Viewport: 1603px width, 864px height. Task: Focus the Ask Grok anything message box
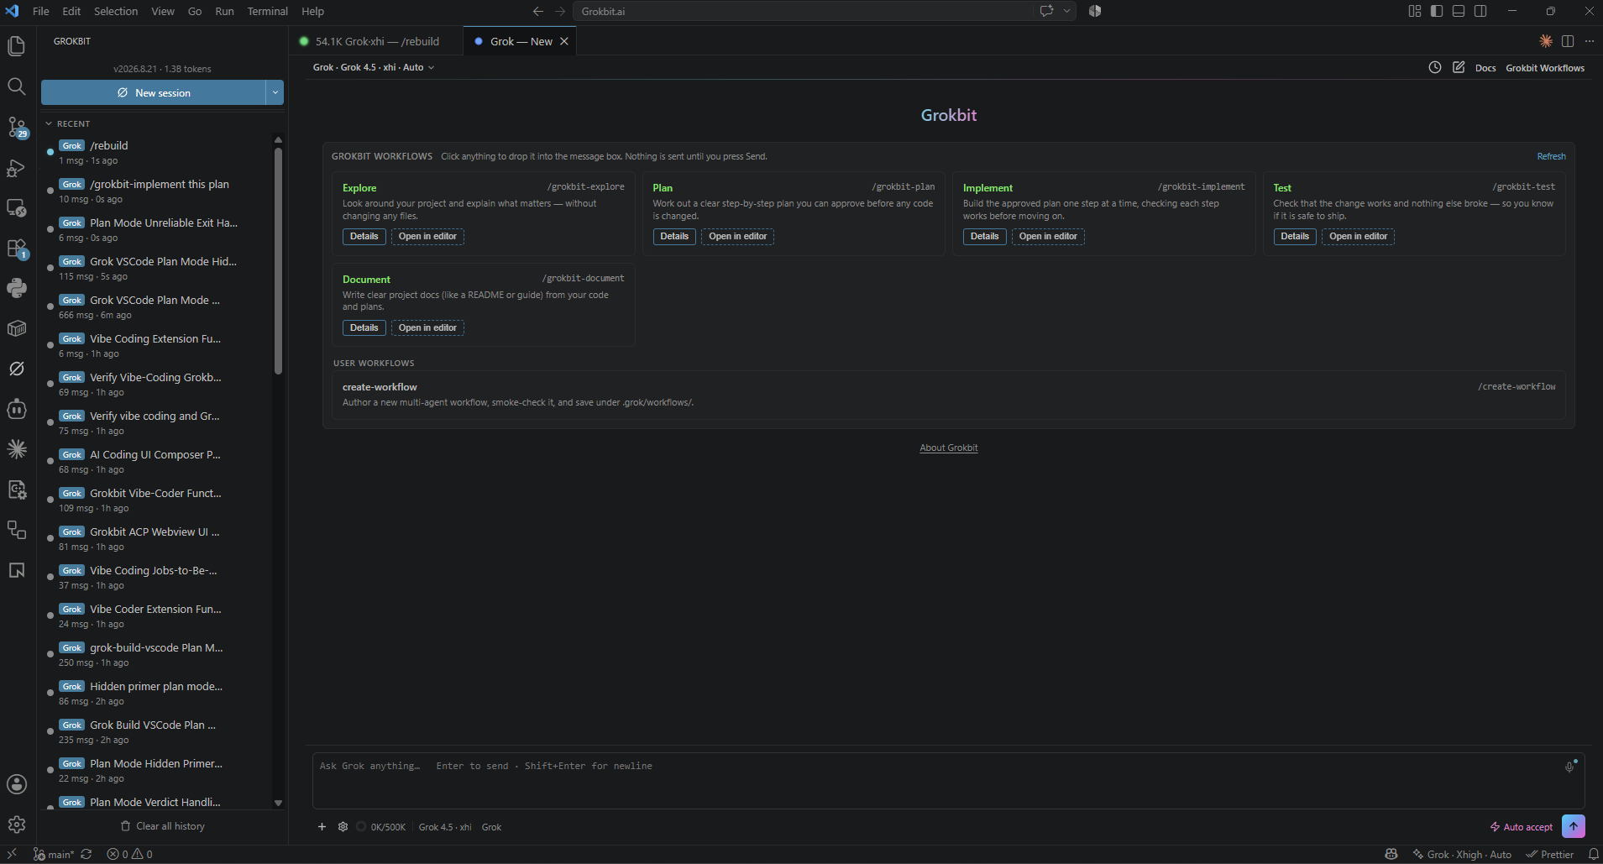(948, 781)
